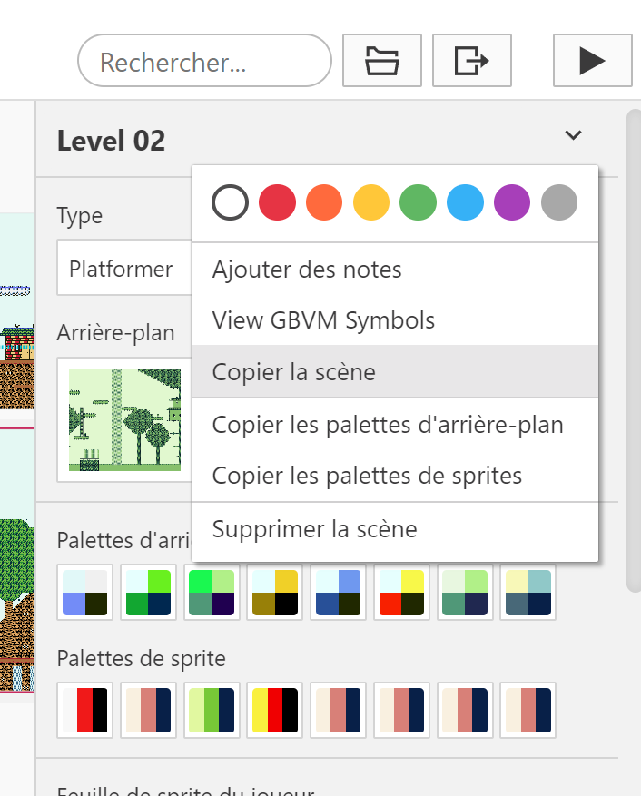Click the red-black first sprite palette
641x796 pixels.
click(85, 711)
